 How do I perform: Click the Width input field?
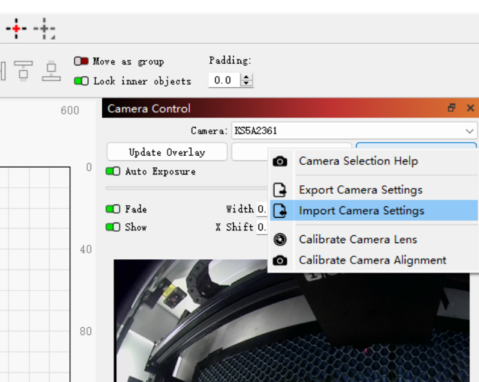tap(262, 209)
